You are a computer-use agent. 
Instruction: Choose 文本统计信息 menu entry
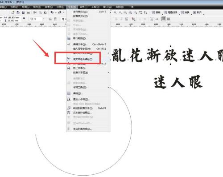(88, 113)
